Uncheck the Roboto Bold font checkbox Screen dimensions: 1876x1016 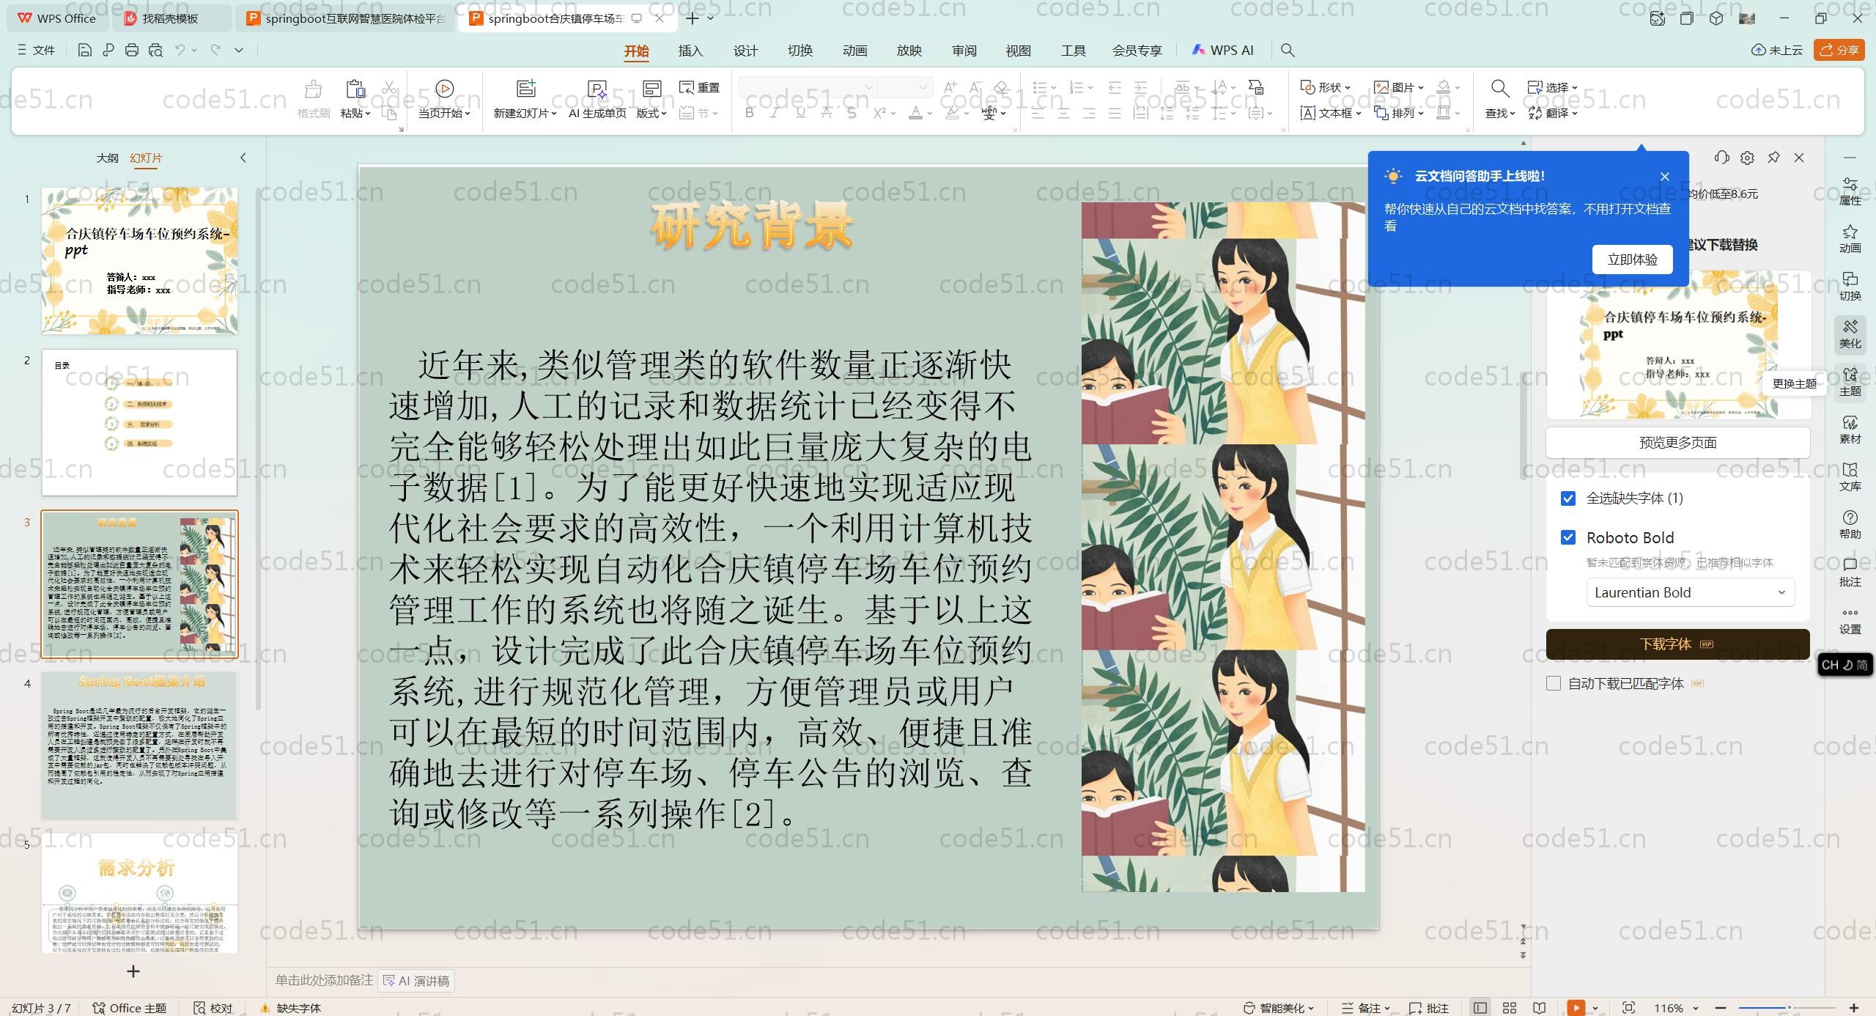click(1568, 537)
